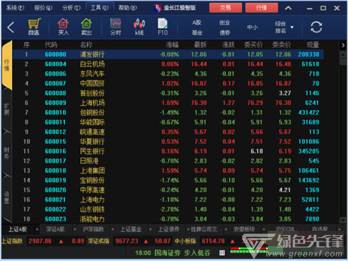Click the refresh icon in the toolbar
348x261 pixels.
click(316, 27)
